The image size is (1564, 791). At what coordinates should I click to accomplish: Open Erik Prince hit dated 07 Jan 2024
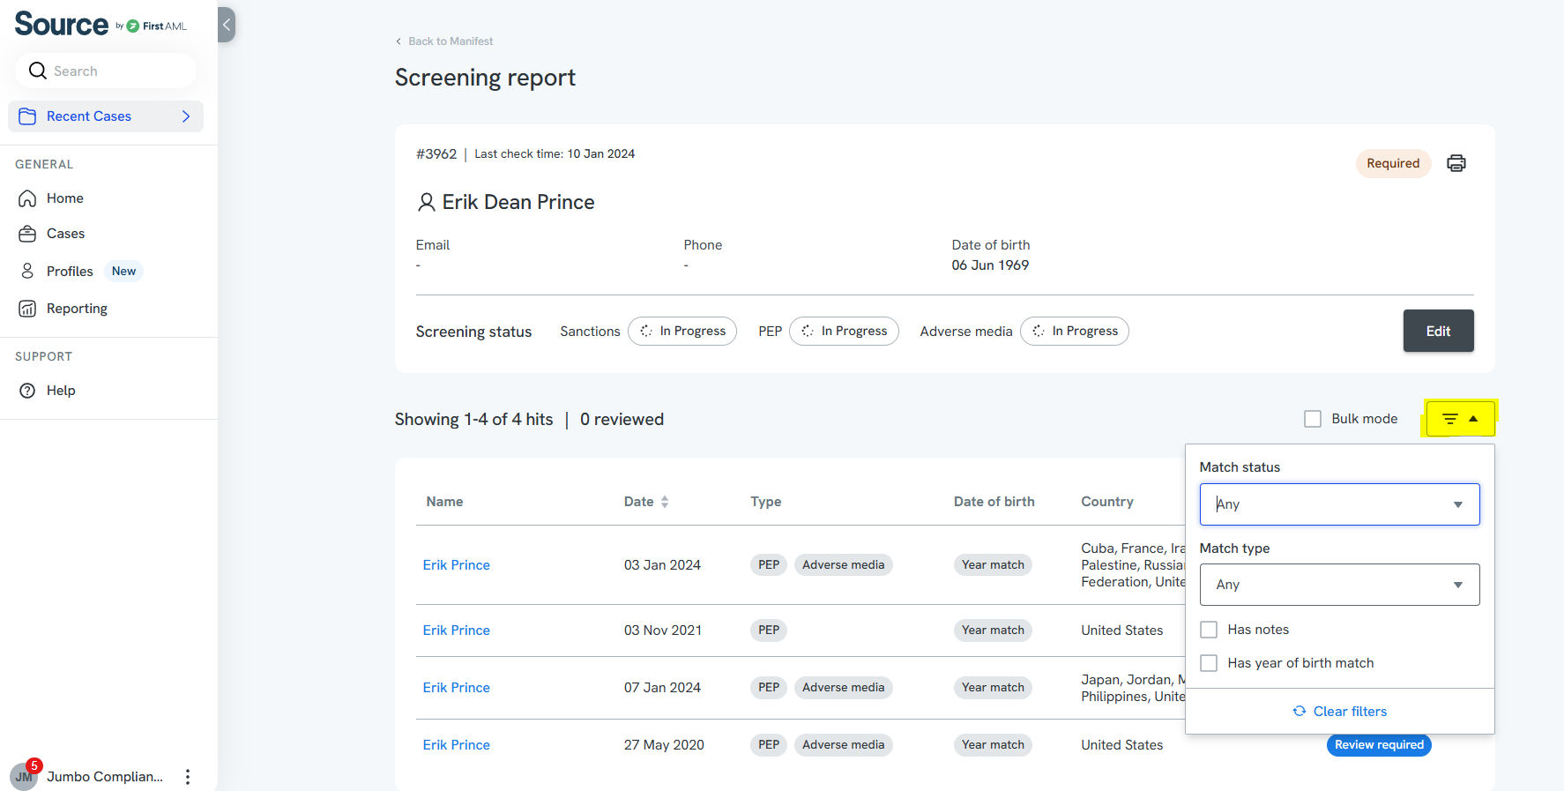(456, 688)
